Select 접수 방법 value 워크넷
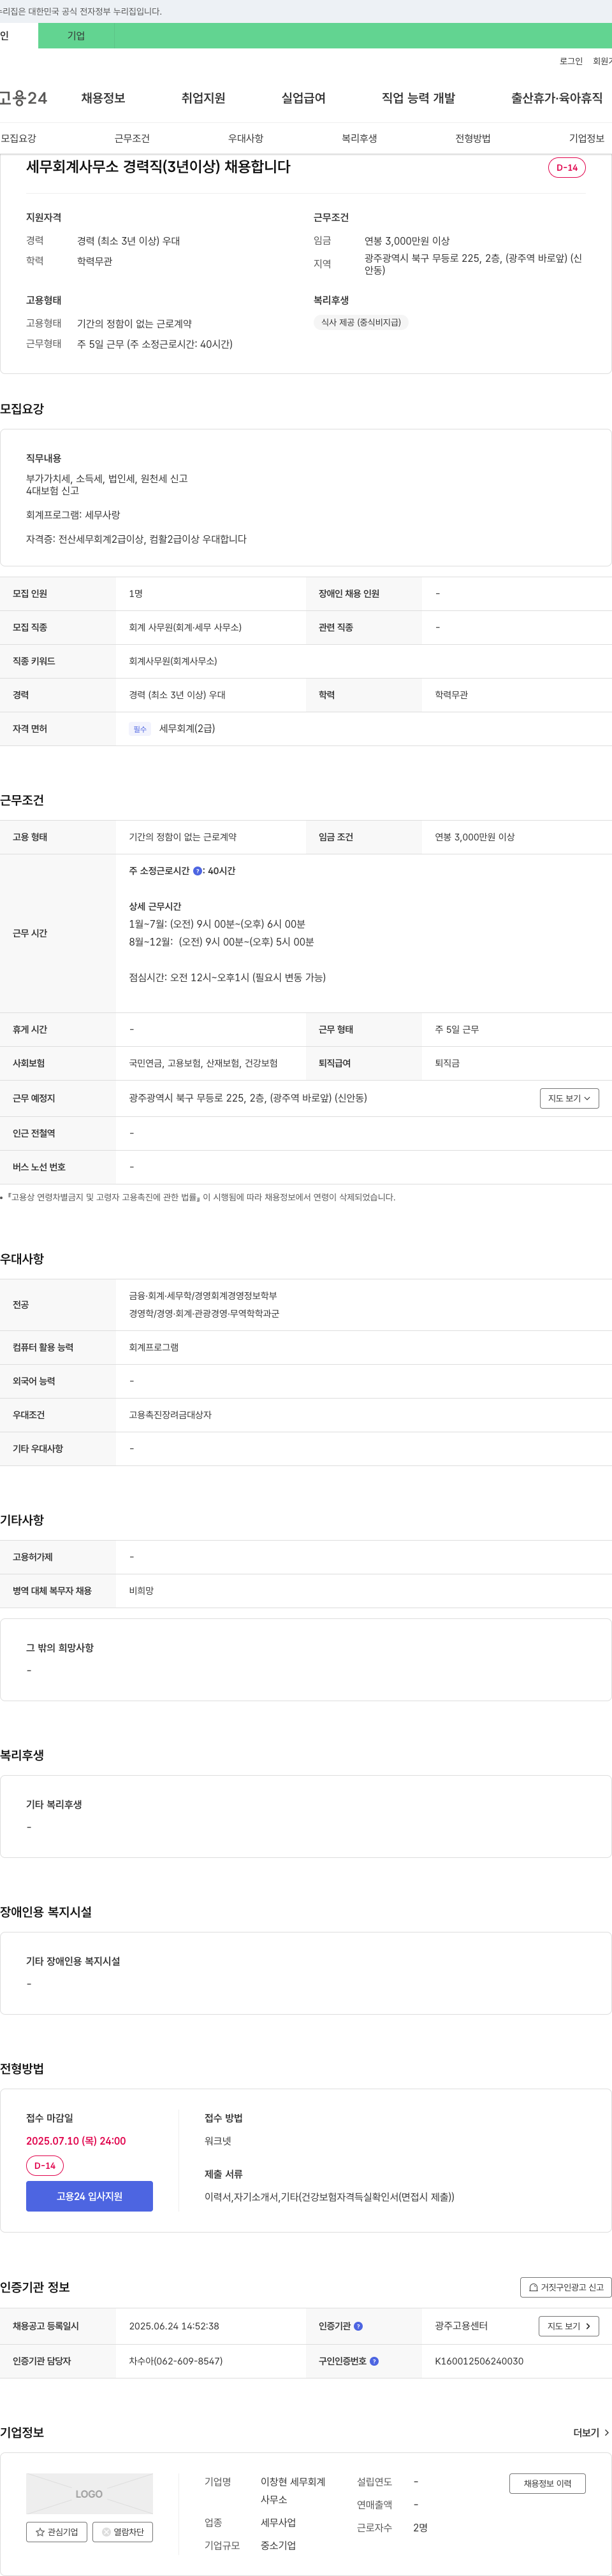Viewport: 612px width, 2576px height. tap(218, 2141)
